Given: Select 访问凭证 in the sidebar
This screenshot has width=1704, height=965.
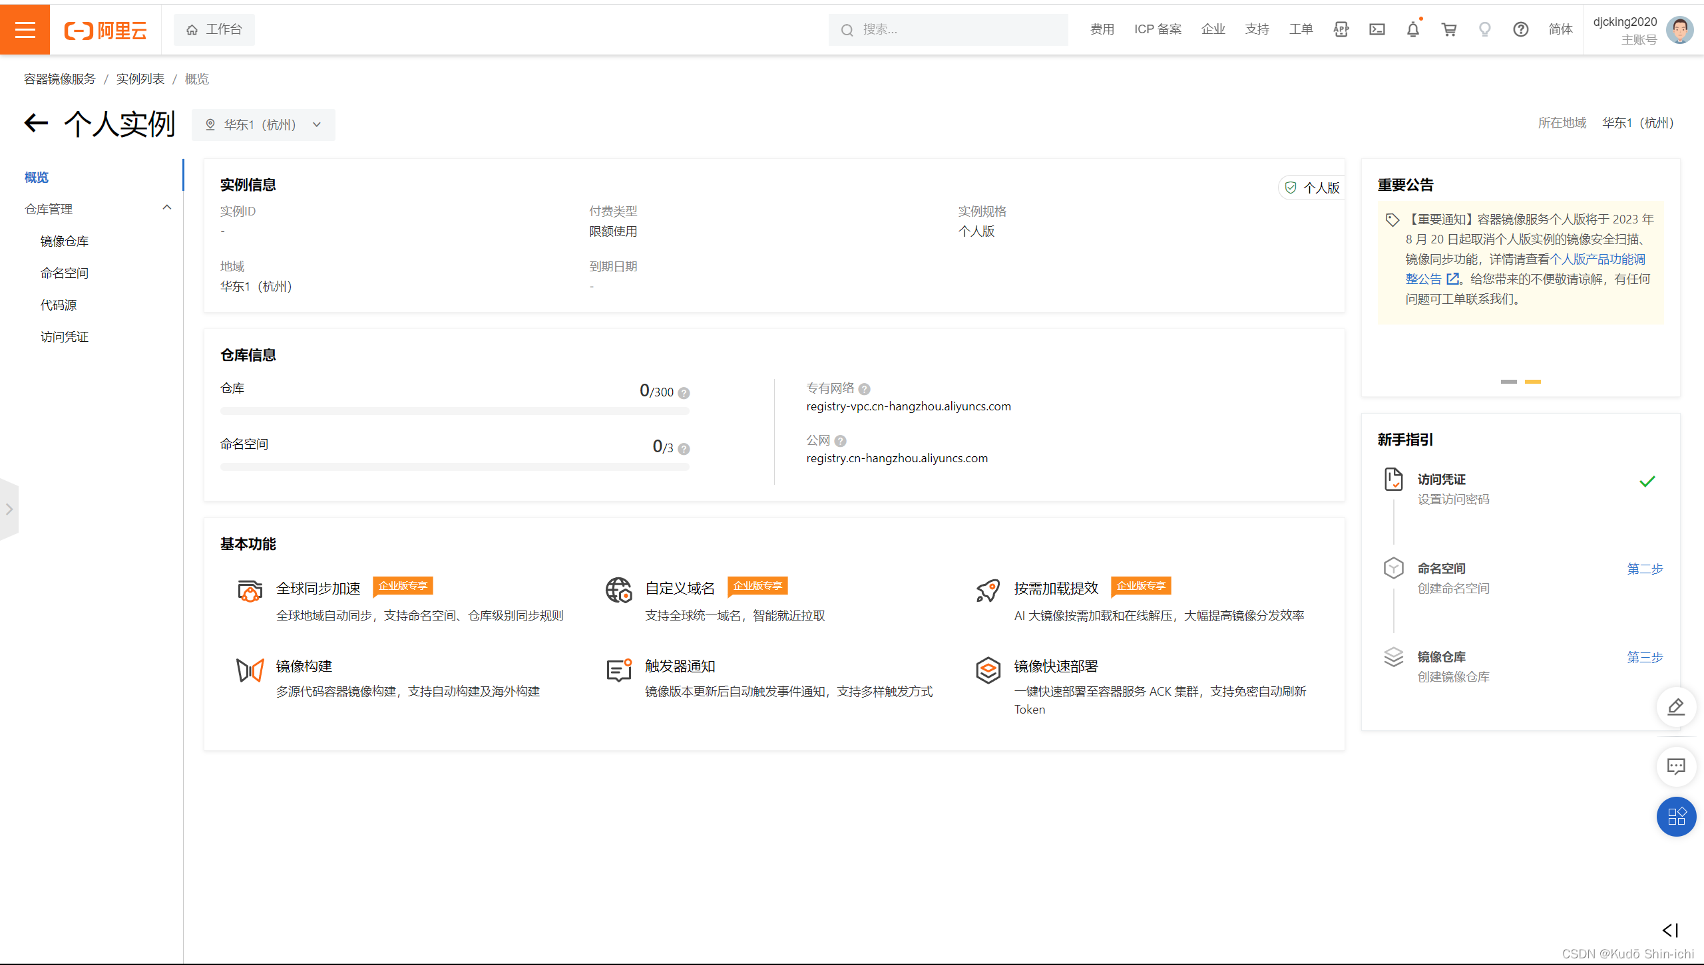Looking at the screenshot, I should pos(65,337).
